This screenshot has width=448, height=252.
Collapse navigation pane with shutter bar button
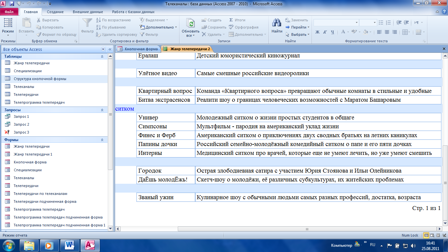pos(110,49)
